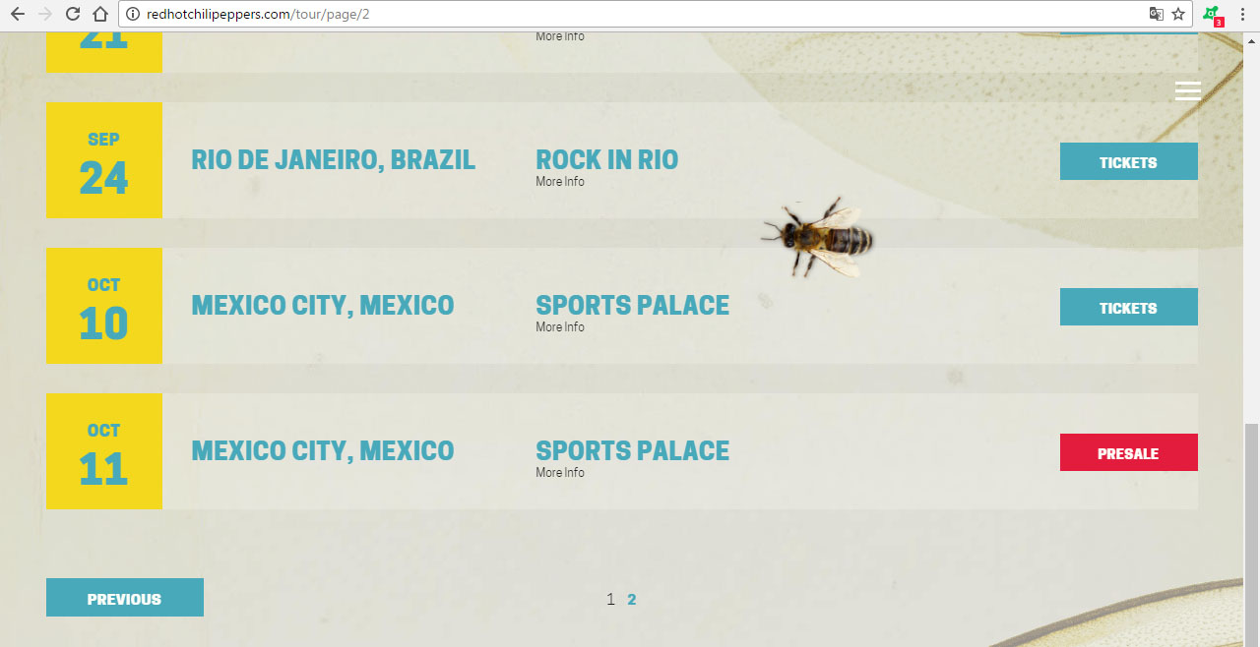The width and height of the screenshot is (1260, 647).
Task: Click the translate page icon
Action: point(1157,14)
